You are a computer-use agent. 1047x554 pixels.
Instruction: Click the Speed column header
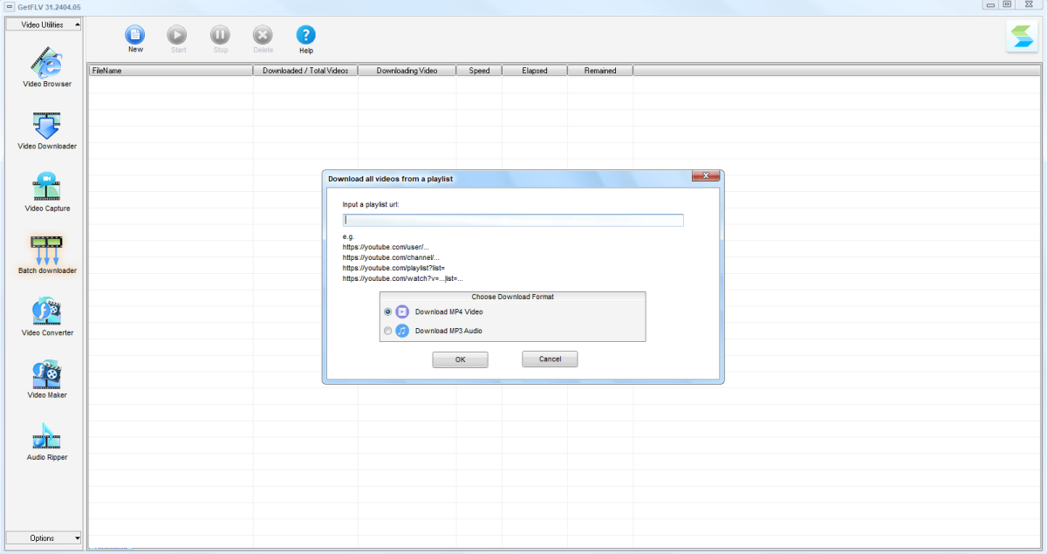pos(479,71)
